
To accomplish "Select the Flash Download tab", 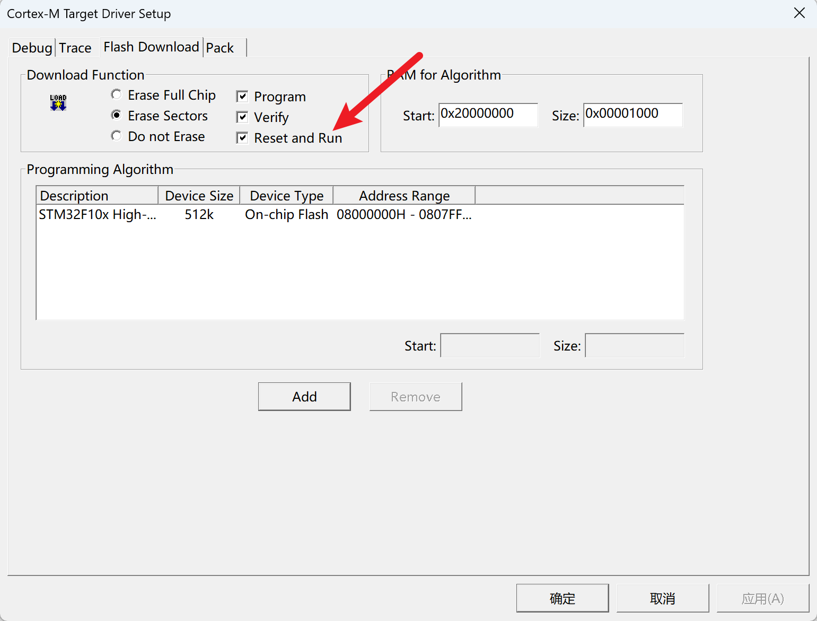I will (151, 47).
